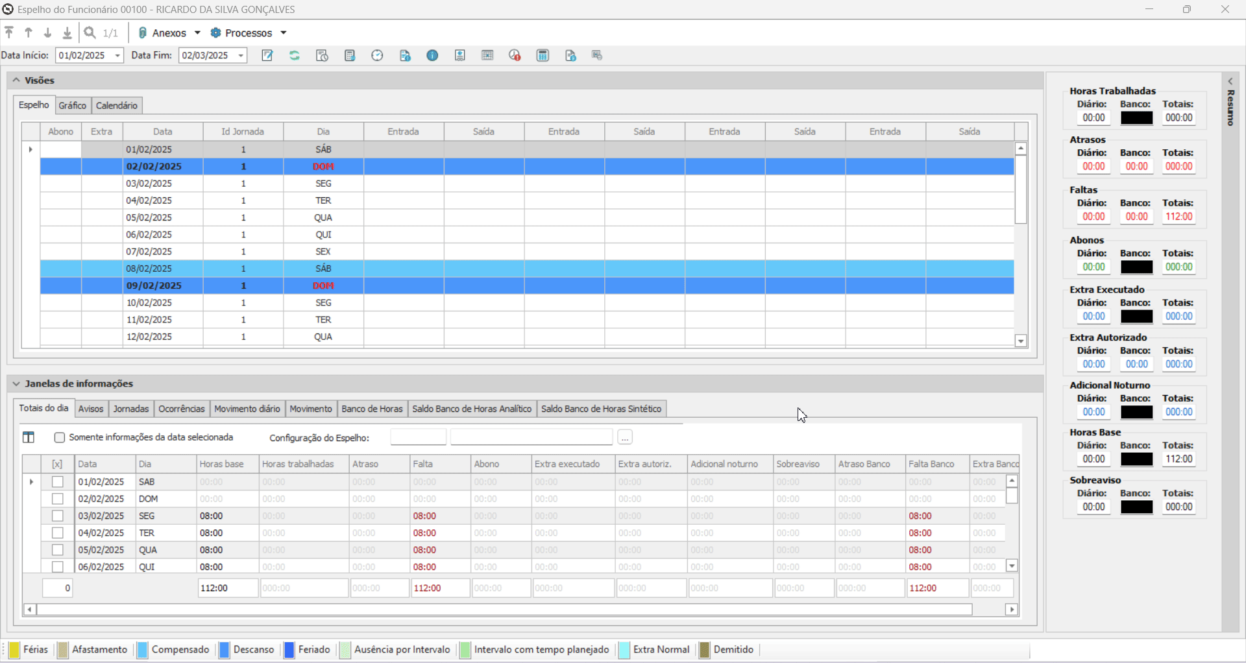Open the Movimento diário tab

247,409
